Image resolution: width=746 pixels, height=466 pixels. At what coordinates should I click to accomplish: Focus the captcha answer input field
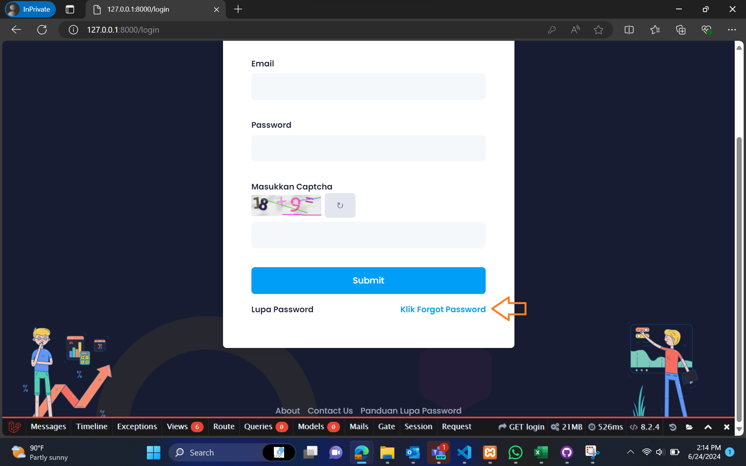(368, 235)
